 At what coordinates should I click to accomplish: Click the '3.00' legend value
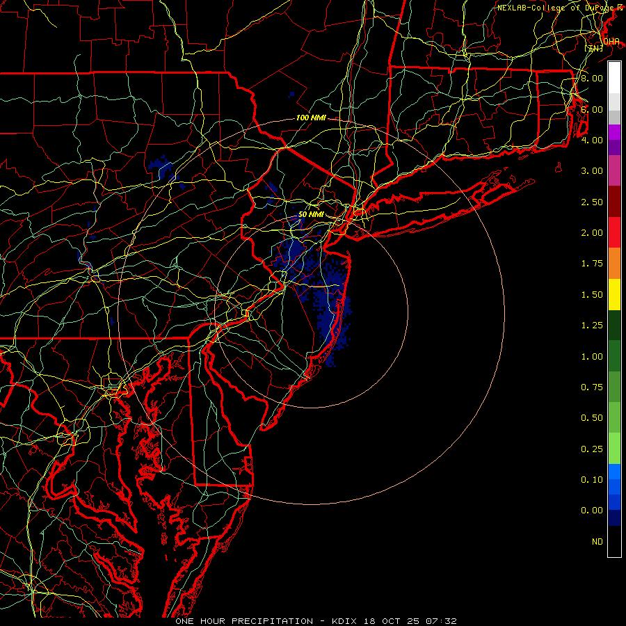592,171
